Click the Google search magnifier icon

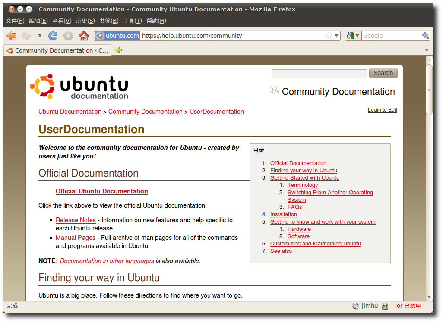click(x=425, y=36)
